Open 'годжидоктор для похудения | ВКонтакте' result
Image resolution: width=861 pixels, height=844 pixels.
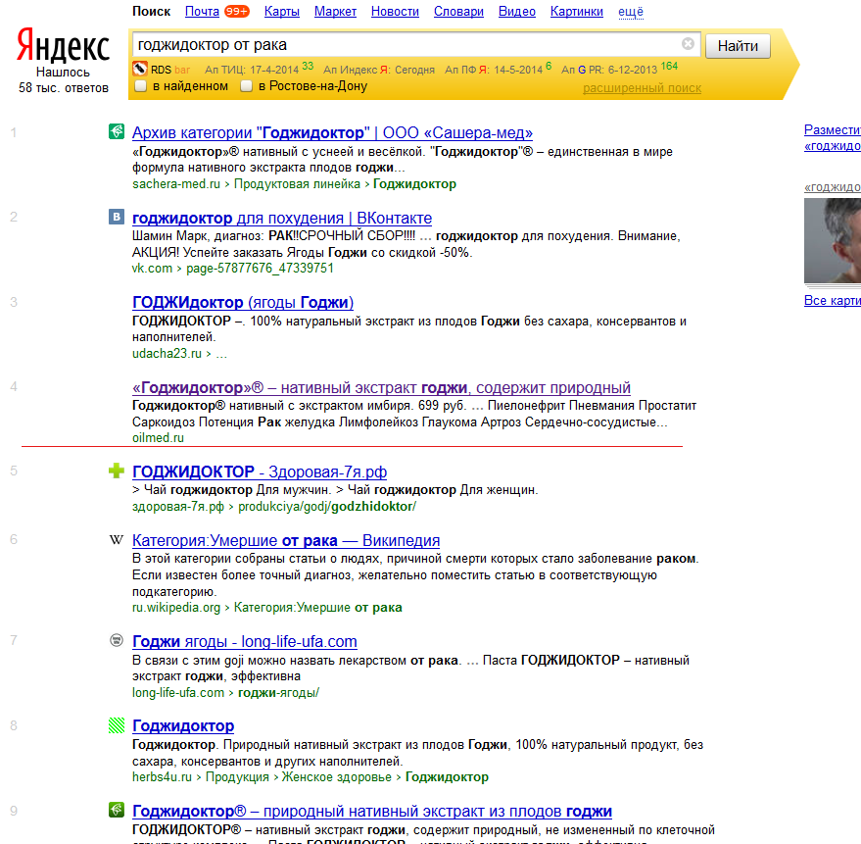(x=282, y=218)
